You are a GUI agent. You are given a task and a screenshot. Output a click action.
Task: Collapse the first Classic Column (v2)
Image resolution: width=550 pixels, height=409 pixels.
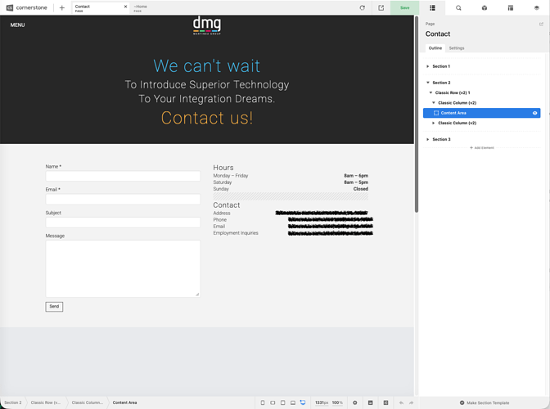(x=434, y=103)
